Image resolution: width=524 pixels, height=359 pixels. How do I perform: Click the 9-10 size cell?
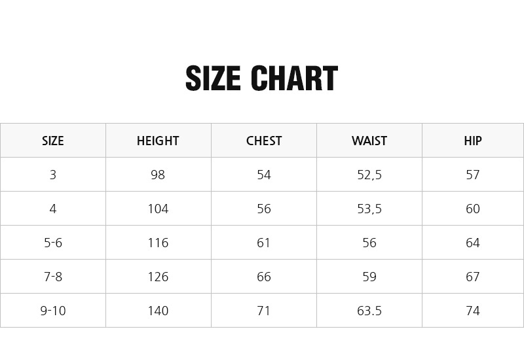pos(53,311)
